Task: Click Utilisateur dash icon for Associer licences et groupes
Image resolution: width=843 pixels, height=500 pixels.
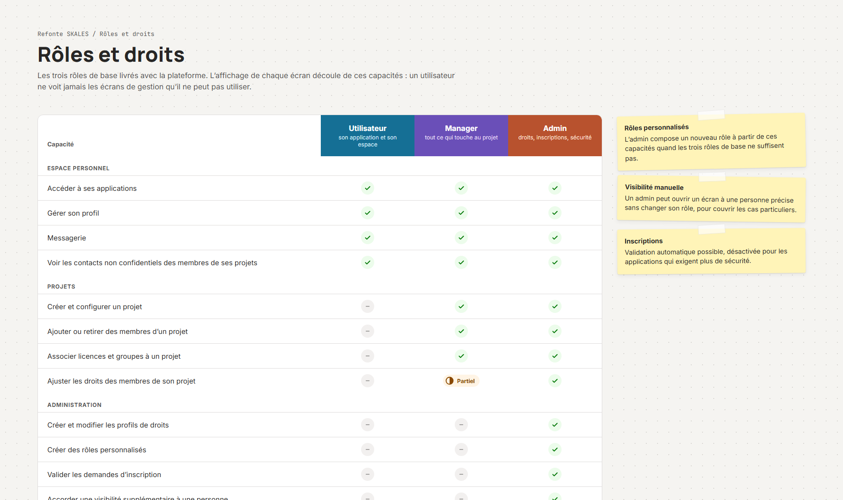Action: coord(368,356)
